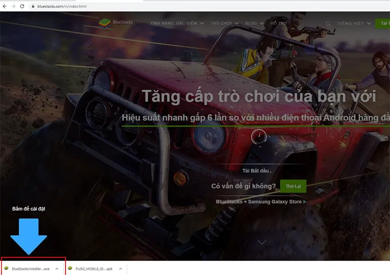The height and width of the screenshot is (275, 390).
Task: Expand the TRÒ CHƠI dropdown menu
Action: [x=223, y=23]
